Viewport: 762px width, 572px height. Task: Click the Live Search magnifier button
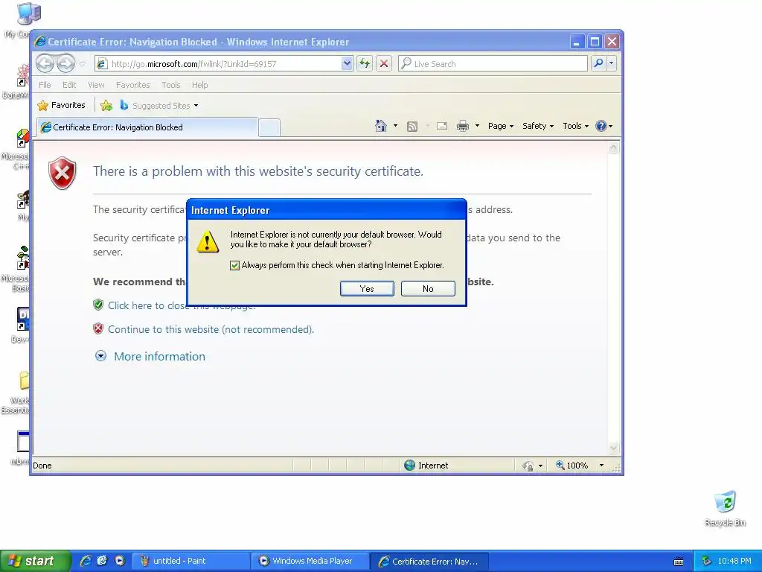(x=599, y=63)
